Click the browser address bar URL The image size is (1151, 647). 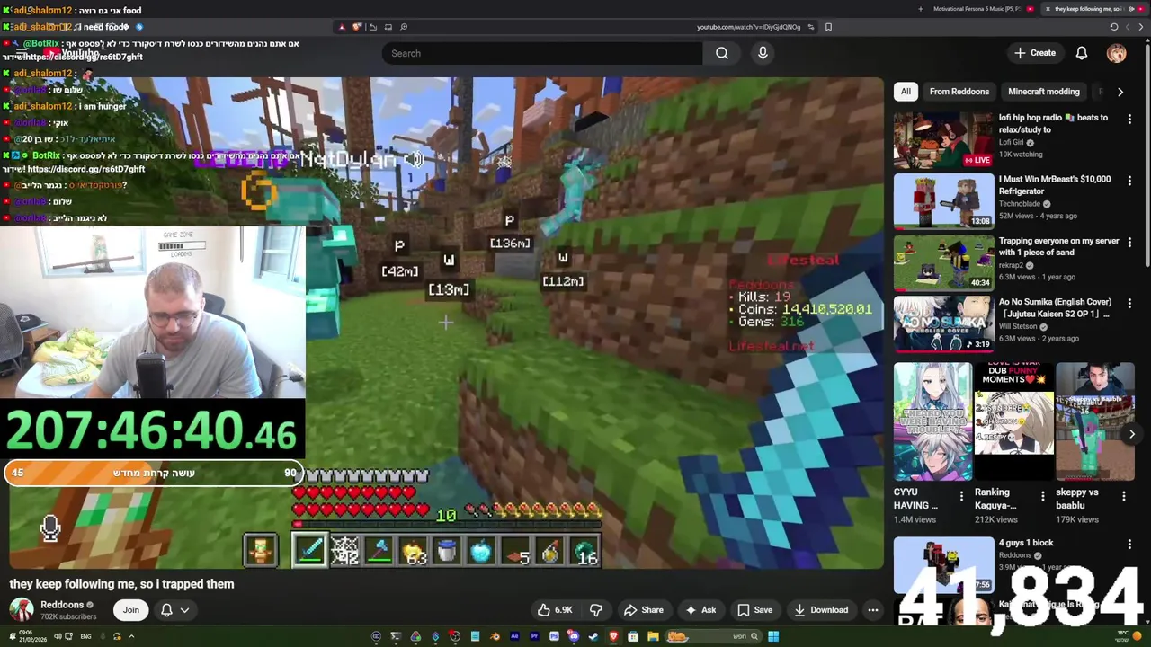(x=748, y=27)
